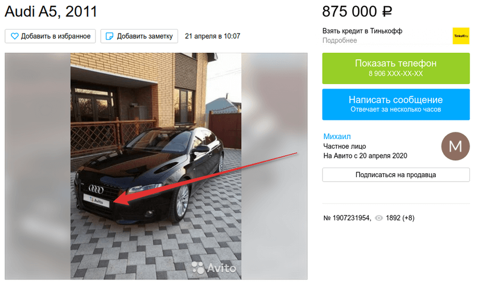Click Взять кредит в Тинькофф text
Screen dimensions: 478x284
pyautogui.click(x=362, y=31)
